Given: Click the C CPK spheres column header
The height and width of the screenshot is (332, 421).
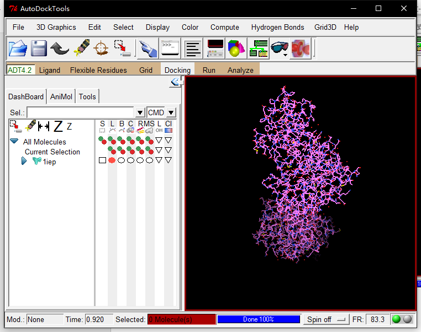Looking at the screenshot, I should (x=130, y=127).
